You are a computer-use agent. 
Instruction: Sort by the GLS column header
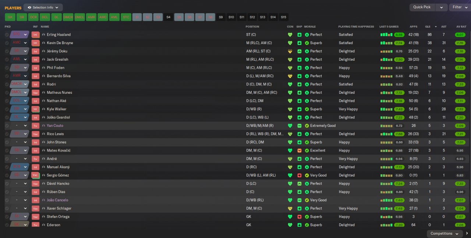click(428, 26)
